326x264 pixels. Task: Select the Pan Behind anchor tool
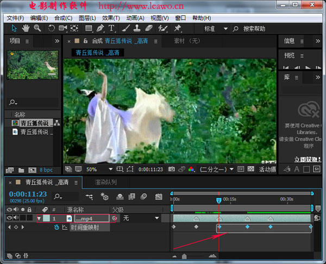click(x=74, y=28)
